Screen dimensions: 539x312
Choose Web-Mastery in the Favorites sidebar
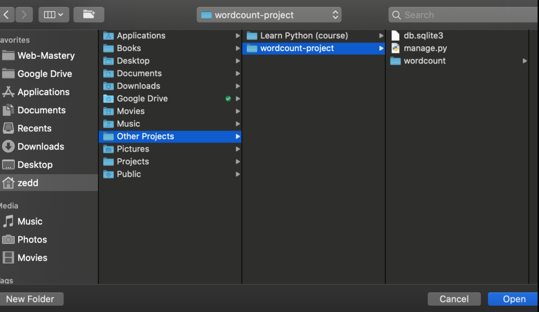click(46, 55)
